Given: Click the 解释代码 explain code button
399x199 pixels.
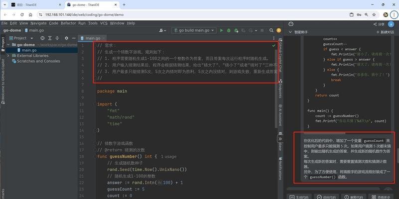Looking at the screenshot, I should 354,197.
